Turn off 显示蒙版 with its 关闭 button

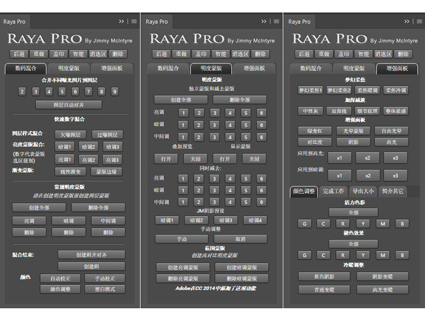[x=254, y=159]
